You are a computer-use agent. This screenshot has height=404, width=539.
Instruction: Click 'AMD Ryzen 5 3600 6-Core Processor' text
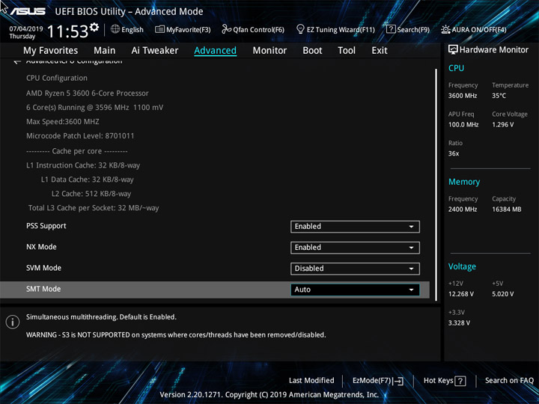pyautogui.click(x=88, y=93)
